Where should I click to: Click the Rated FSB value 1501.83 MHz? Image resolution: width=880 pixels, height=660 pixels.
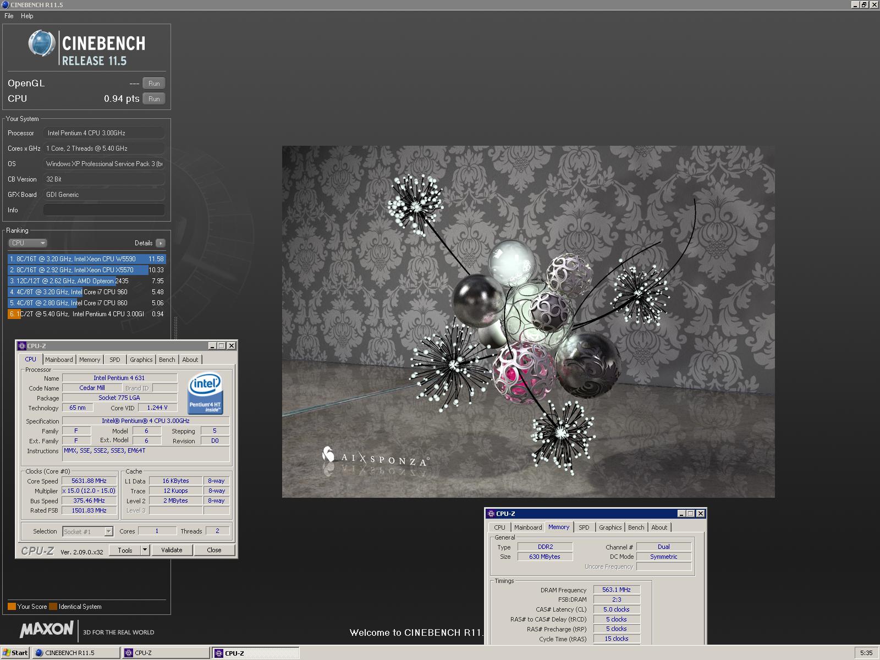(x=89, y=510)
